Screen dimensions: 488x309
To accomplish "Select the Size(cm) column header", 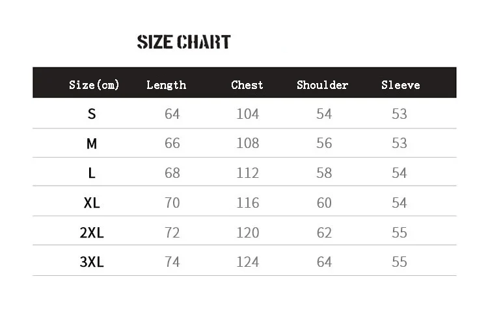I will 94,85.
